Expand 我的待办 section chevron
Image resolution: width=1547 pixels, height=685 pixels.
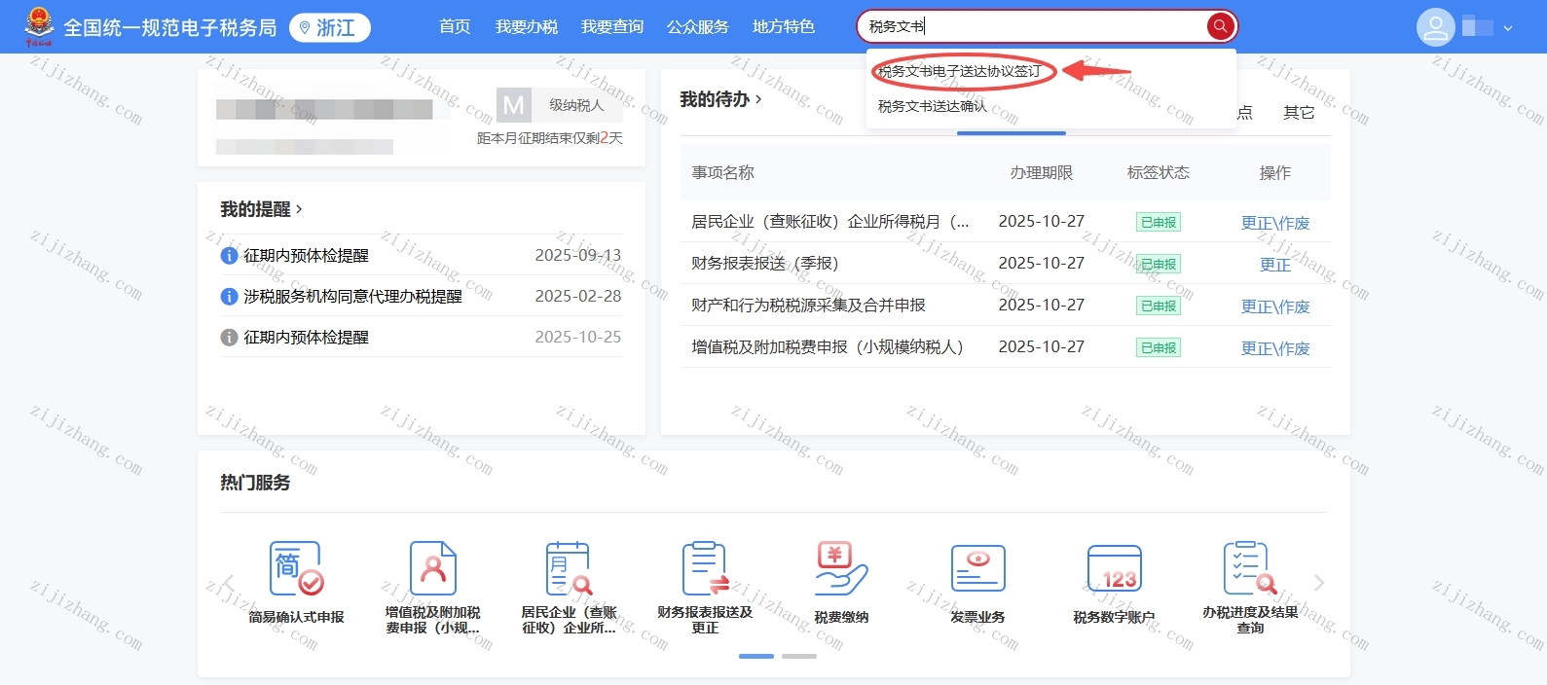pos(758,99)
